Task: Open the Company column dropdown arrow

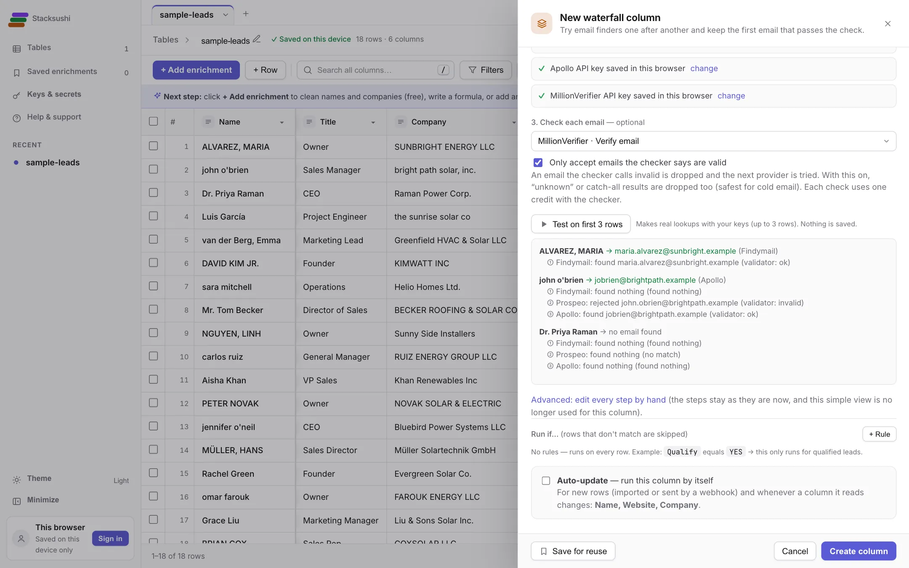Action: click(514, 122)
